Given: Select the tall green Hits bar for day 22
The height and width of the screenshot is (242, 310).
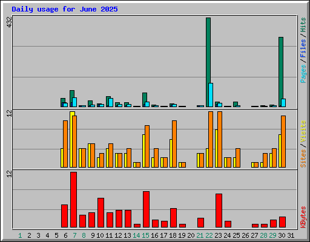Looking at the screenshot, I should [208, 62].
